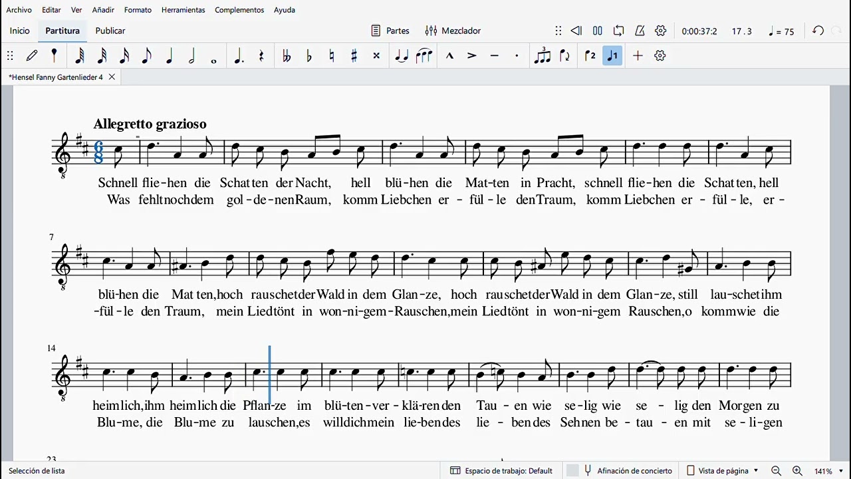Select the 64th note duration
851x479 pixels.
(x=80, y=56)
